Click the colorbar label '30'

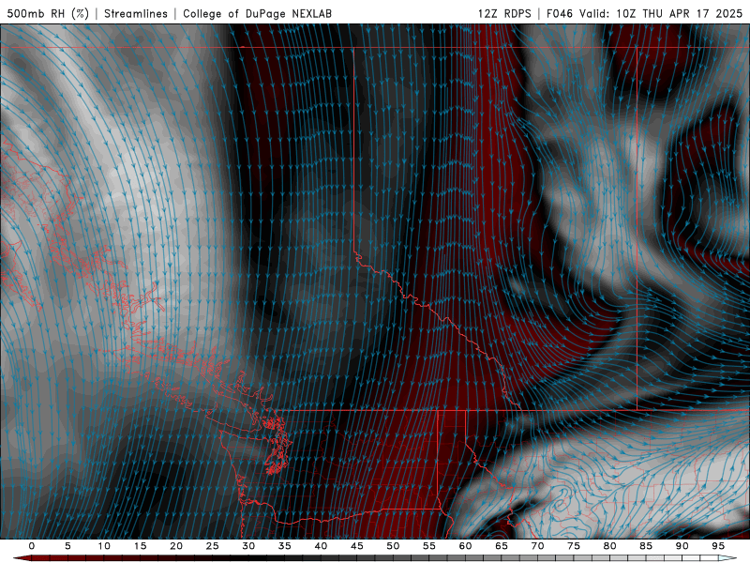click(248, 546)
